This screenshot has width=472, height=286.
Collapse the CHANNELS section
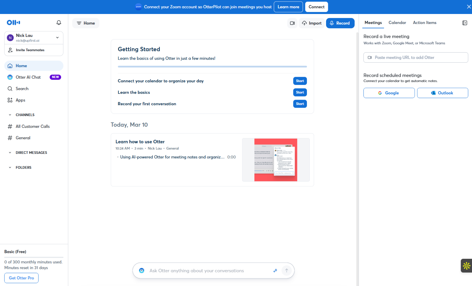coord(10,115)
